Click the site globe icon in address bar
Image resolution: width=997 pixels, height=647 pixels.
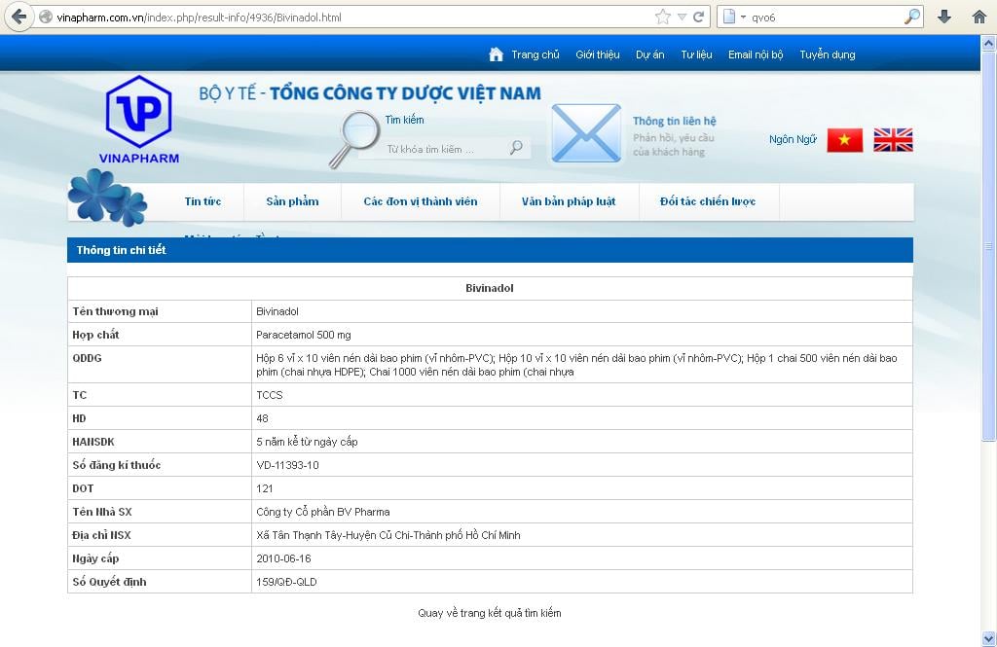tap(46, 18)
